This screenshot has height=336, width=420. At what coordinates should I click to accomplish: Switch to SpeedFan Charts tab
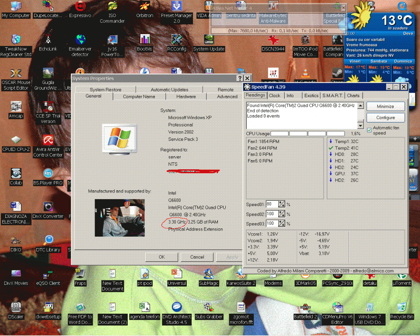point(353,96)
